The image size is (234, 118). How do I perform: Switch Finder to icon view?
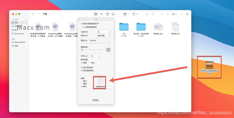96,14
